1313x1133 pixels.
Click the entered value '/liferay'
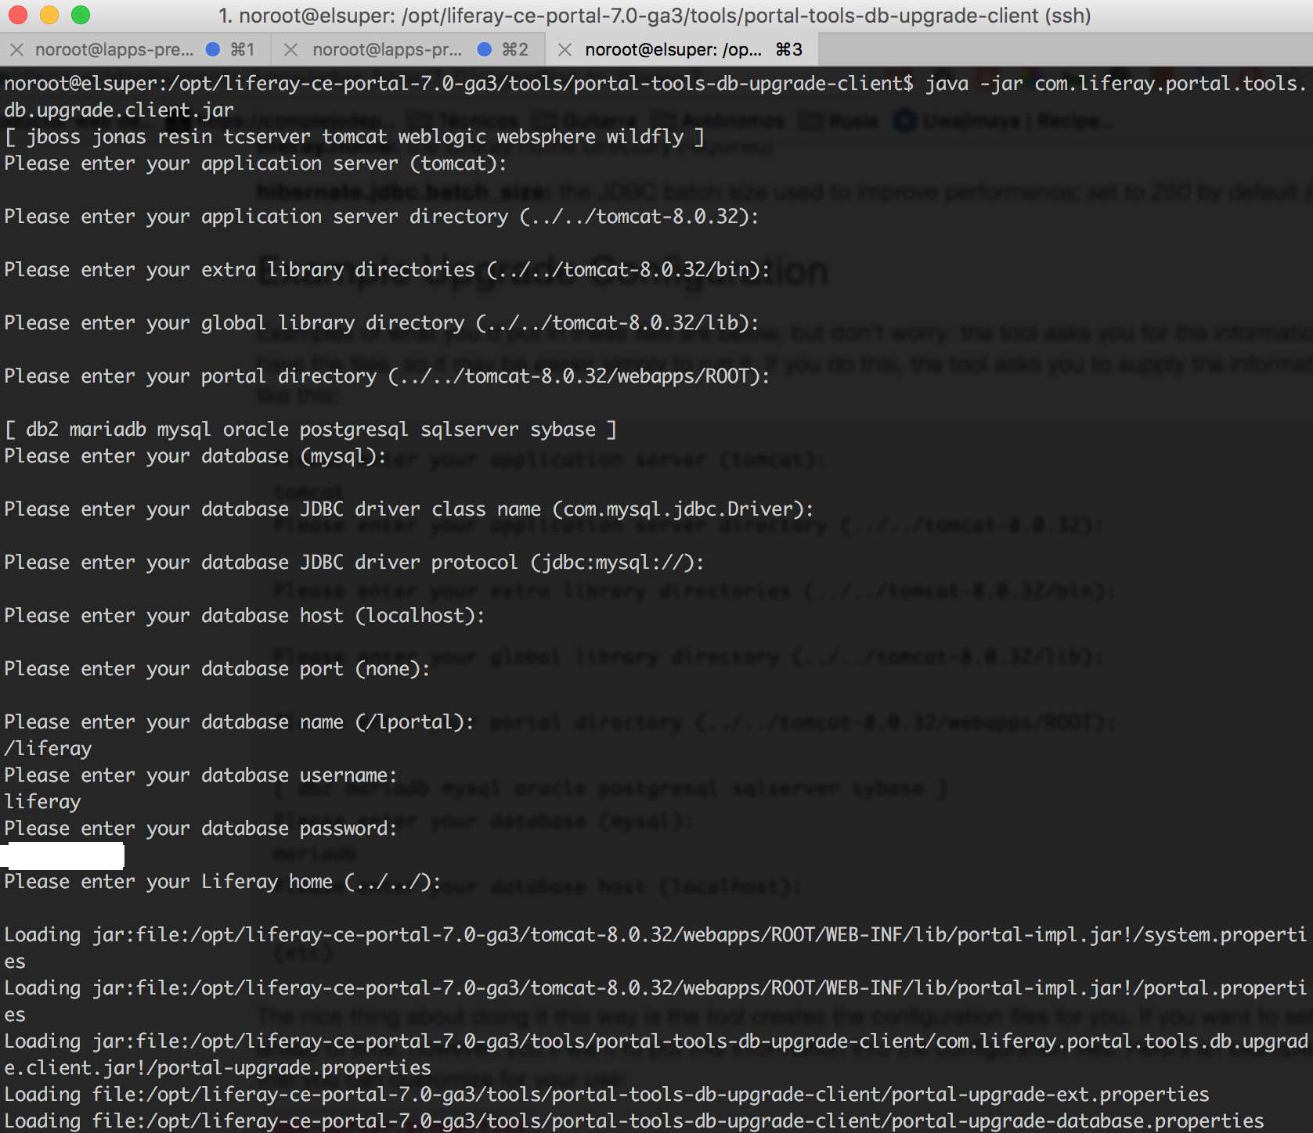pyautogui.click(x=48, y=749)
